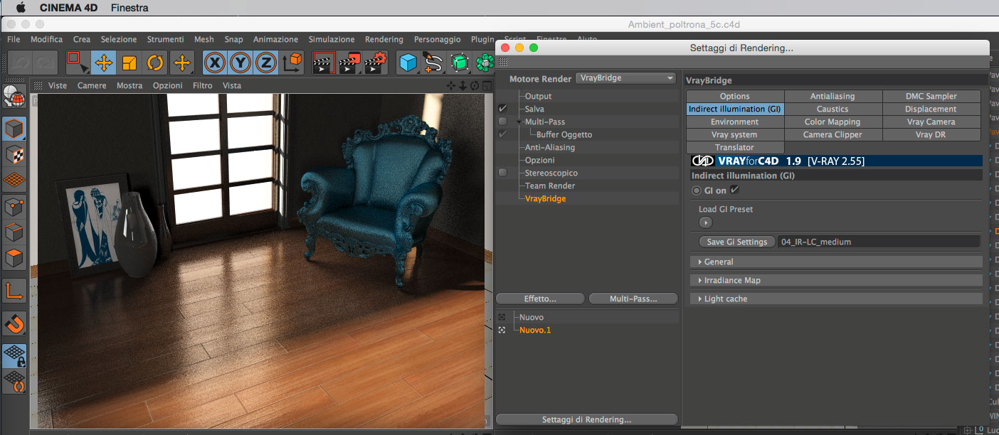Screen dimensions: 999x435
Task: Switch to the Color Mapping tab
Action: point(832,122)
